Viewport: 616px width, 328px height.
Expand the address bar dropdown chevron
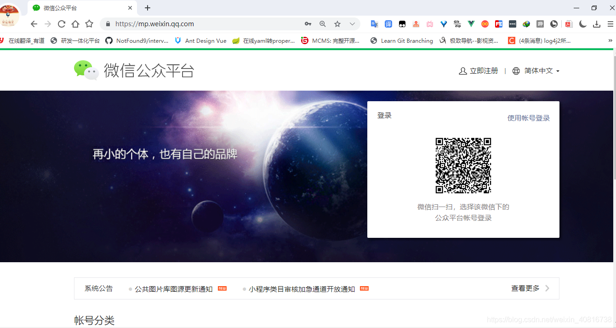pyautogui.click(x=352, y=24)
